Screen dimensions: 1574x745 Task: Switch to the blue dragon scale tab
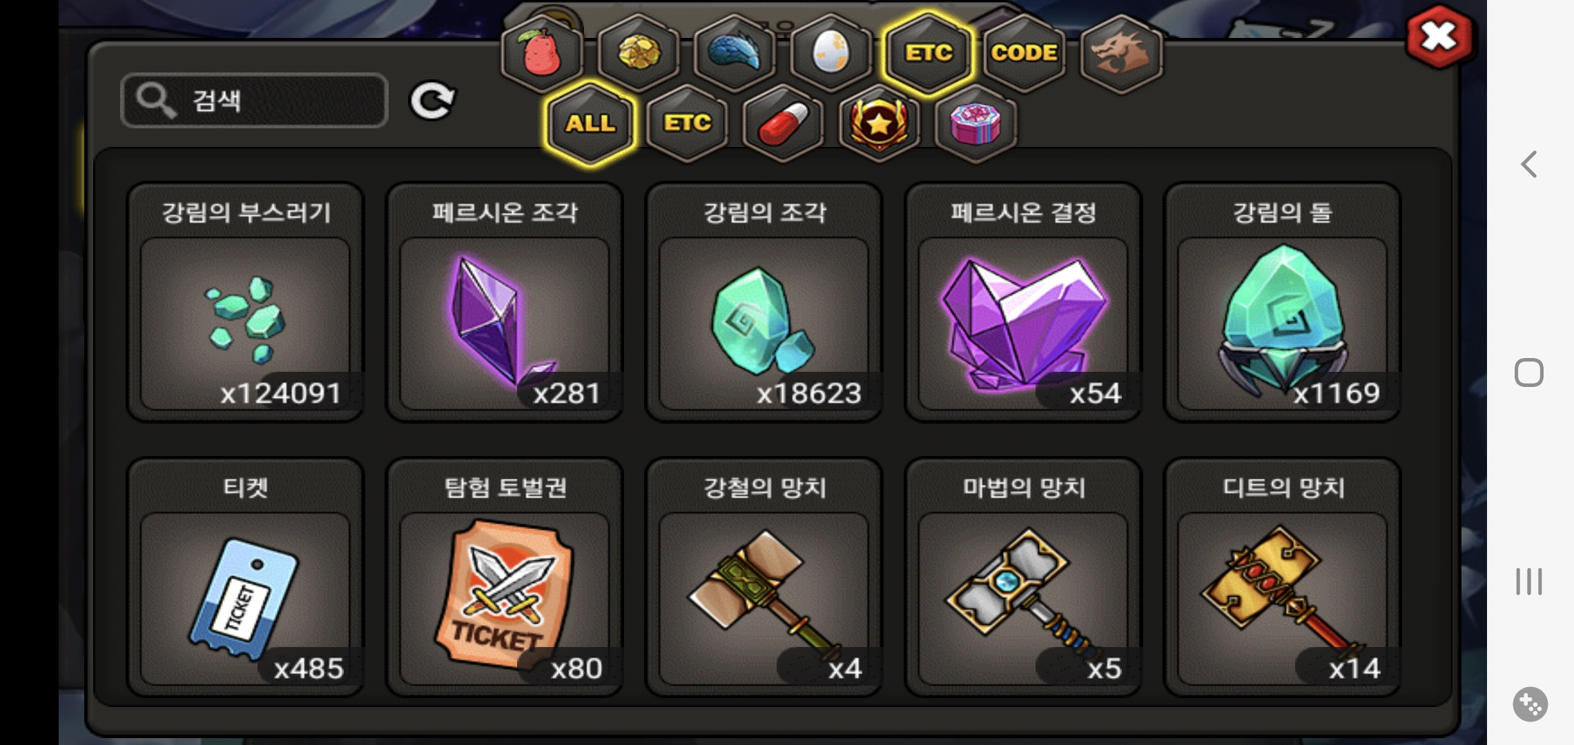click(x=735, y=53)
